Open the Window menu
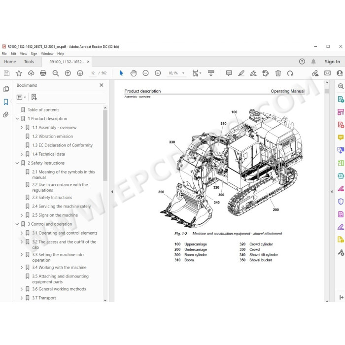Image resolution: width=345 pixels, height=345 pixels. (47, 53)
